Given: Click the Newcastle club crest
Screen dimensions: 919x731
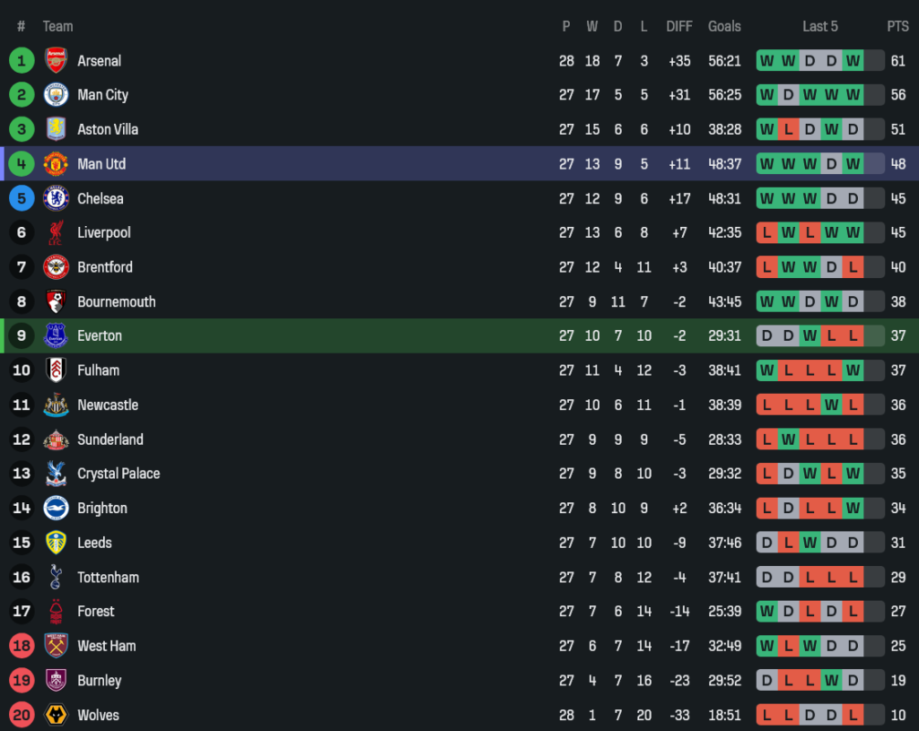Looking at the screenshot, I should [57, 405].
